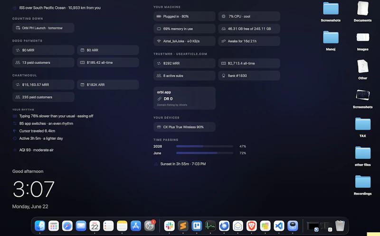This screenshot has width=380, height=236.
Task: Click the orbi.app DR 0 card
Action: coord(184,98)
